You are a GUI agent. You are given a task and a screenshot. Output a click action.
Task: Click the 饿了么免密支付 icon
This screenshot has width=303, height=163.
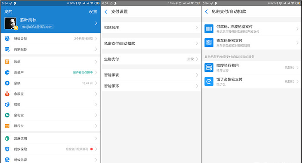[209, 82]
